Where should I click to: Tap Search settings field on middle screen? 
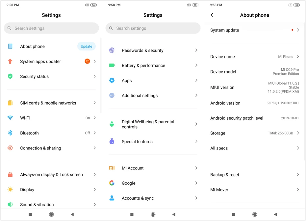(153, 28)
